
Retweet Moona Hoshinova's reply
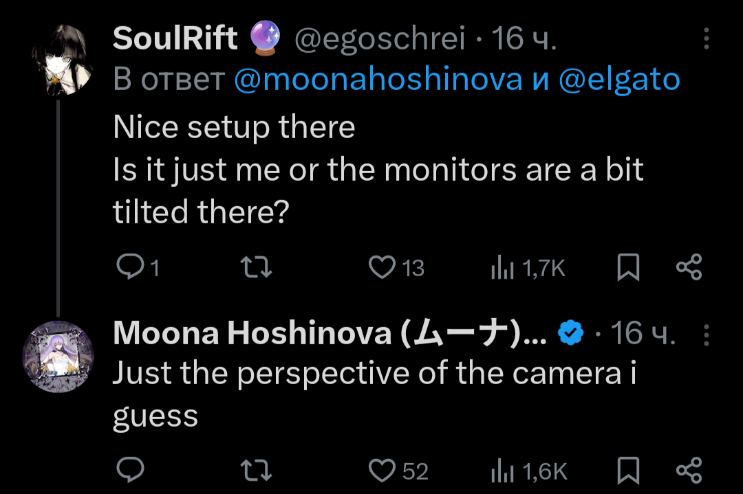click(x=259, y=470)
